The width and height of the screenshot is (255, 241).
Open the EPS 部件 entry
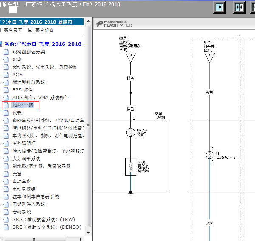(x=22, y=90)
